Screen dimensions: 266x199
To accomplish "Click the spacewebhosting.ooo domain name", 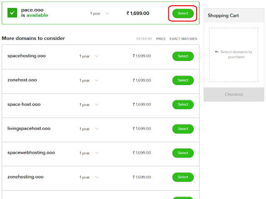I will tap(31, 153).
